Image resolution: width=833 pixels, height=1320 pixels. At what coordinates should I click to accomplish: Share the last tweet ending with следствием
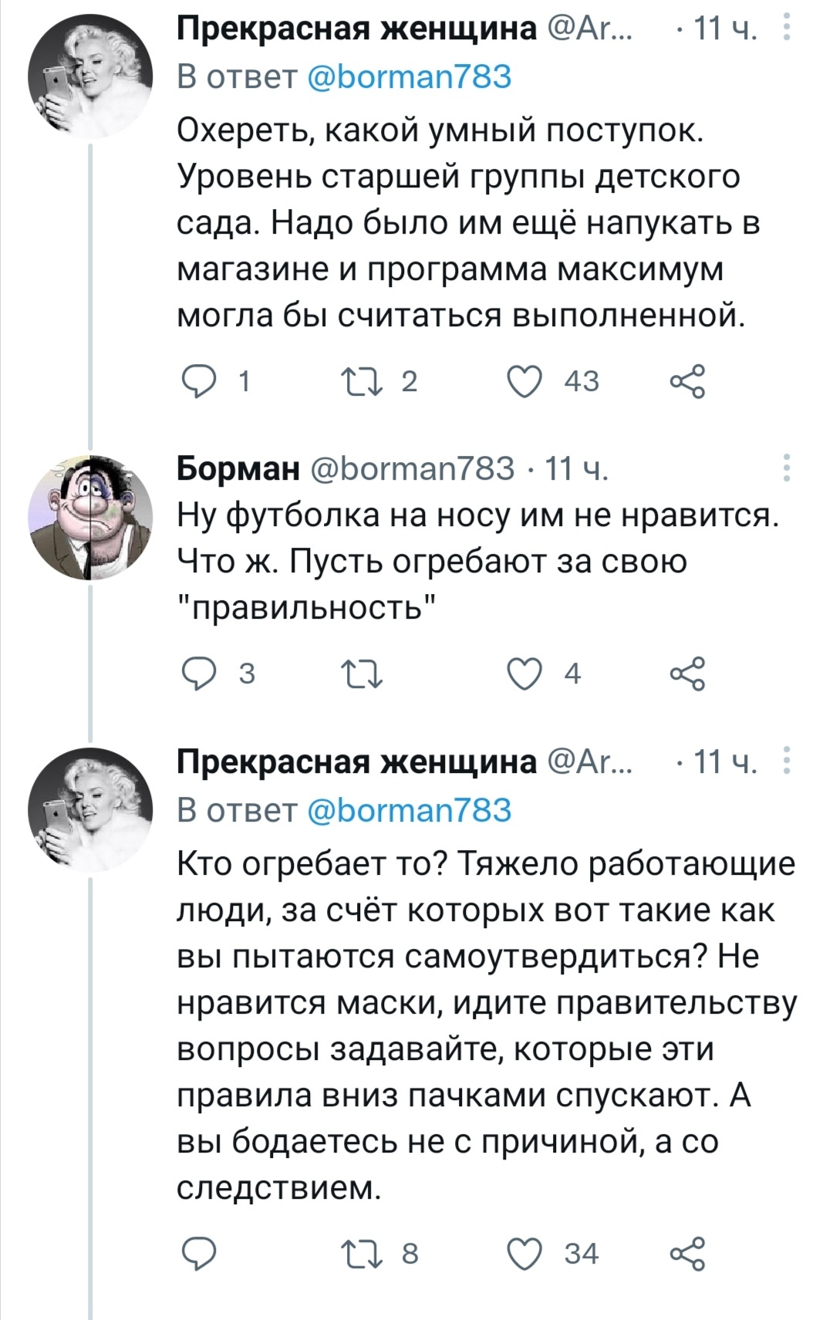(x=686, y=1253)
